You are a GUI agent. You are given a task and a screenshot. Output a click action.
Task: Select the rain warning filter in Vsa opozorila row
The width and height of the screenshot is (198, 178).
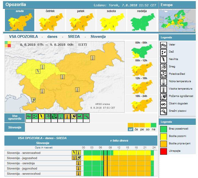coord(35,116)
